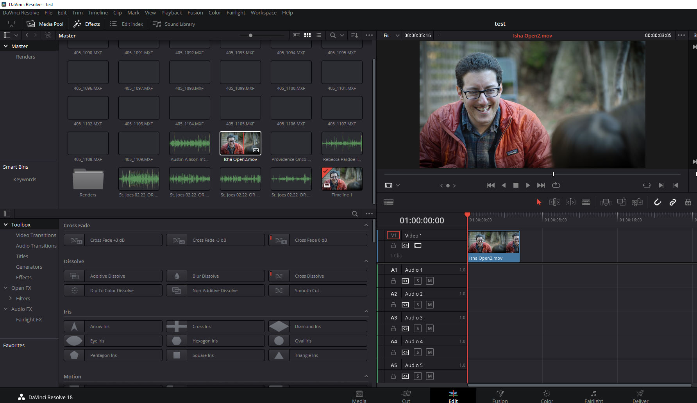Toggle timeline Snapping magnet icon

[x=658, y=202]
